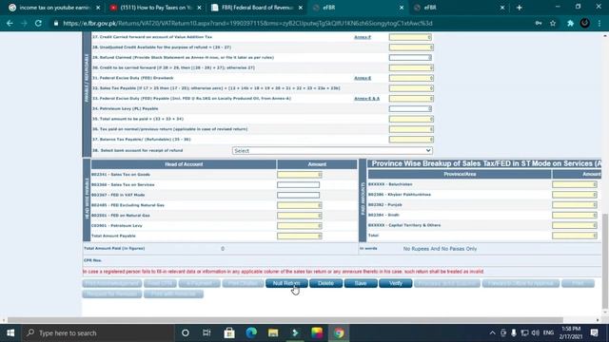Image resolution: width=609 pixels, height=342 pixels.
Task: Reload the current page
Action: pyautogui.click(x=38, y=23)
